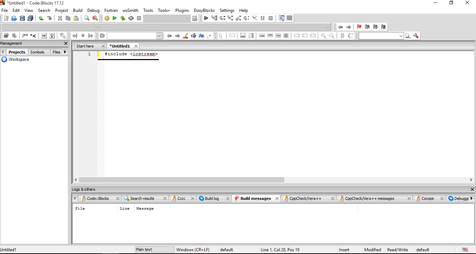Select the Step into debugger icon

point(230,18)
